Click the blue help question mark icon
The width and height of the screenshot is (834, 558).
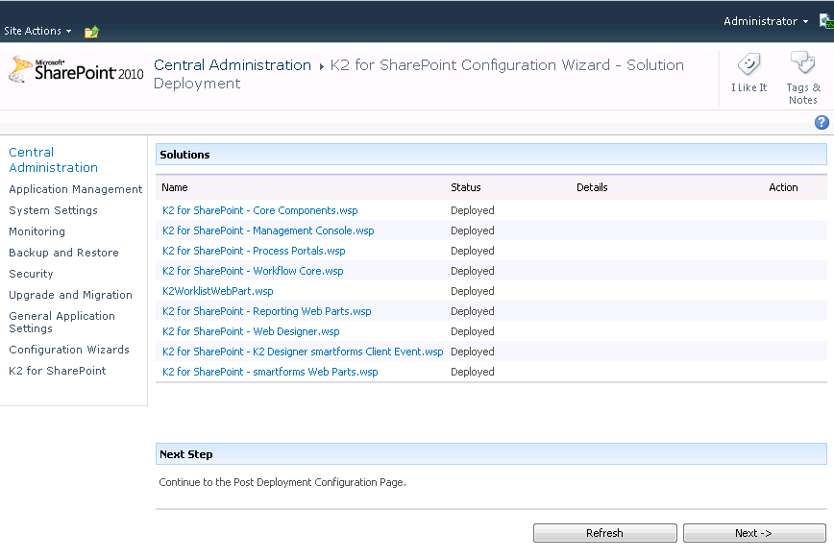tap(822, 122)
